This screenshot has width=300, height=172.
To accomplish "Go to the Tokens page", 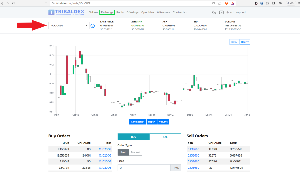I will tap(93, 12).
